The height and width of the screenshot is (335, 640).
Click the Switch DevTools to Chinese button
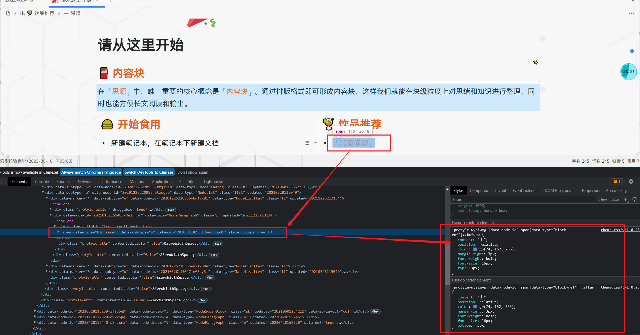[149, 172]
